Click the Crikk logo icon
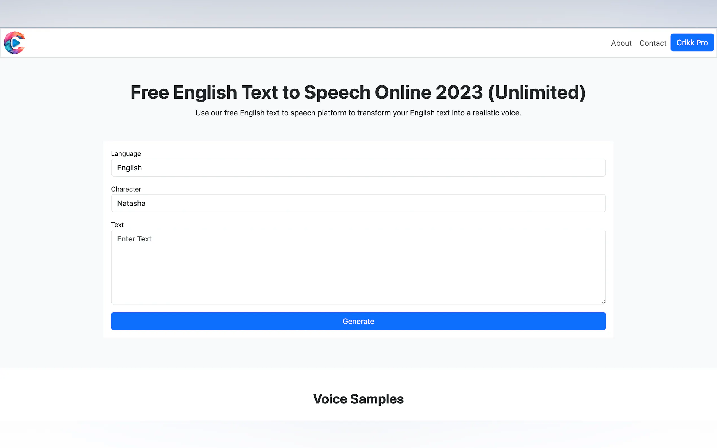The width and height of the screenshot is (717, 448). point(14,43)
